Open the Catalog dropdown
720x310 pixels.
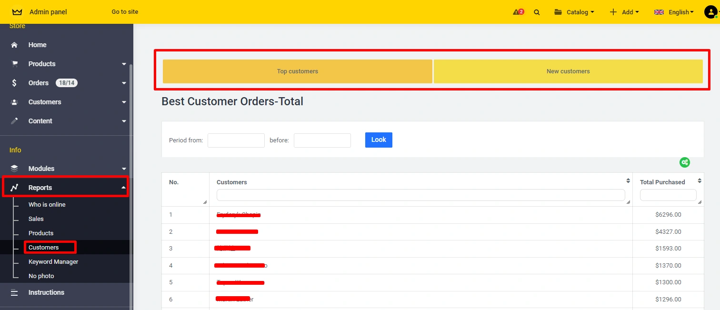(x=574, y=12)
